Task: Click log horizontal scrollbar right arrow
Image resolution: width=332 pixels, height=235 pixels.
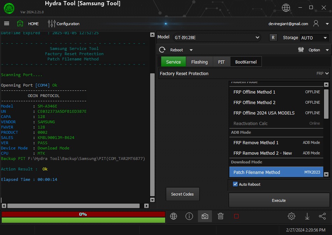Action: [x=146, y=206]
